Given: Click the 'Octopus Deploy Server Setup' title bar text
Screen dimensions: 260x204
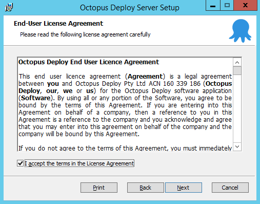Looking at the screenshot, I should point(130,8).
